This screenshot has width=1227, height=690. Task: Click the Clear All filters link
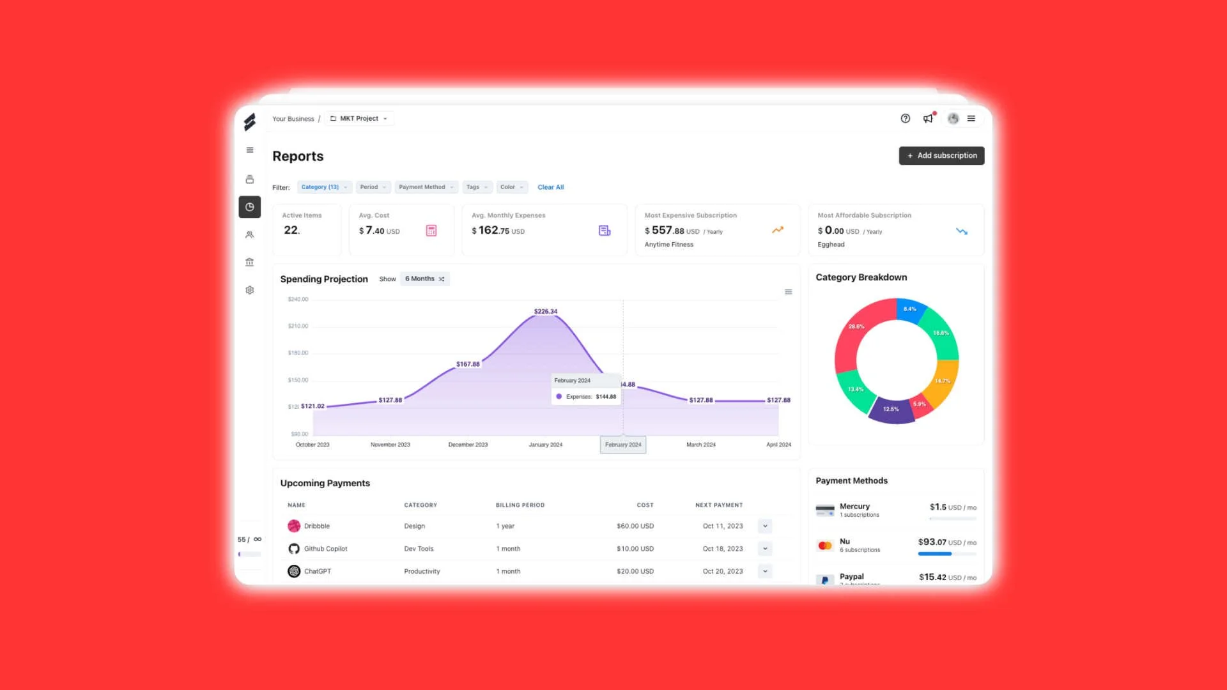[550, 187]
